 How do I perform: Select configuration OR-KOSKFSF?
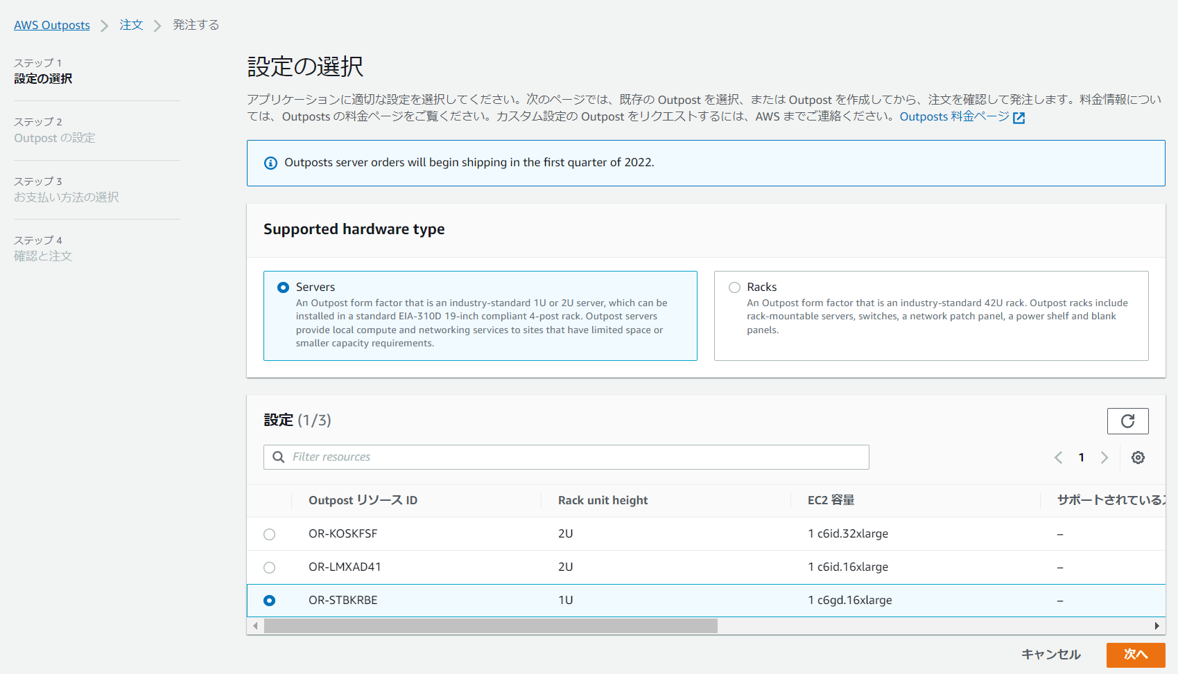coord(269,534)
